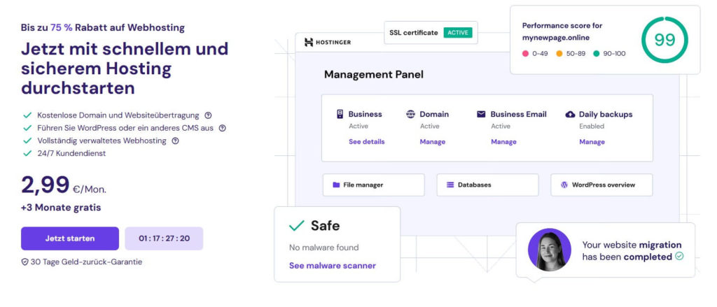Click the Databases list icon

(x=450, y=185)
